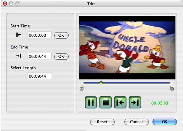This screenshot has width=183, height=131.
Task: Click the right trim marker below the seek bar
Action: click(x=172, y=88)
